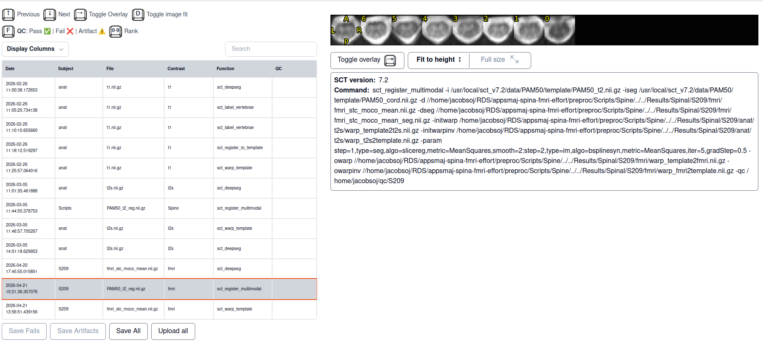The width and height of the screenshot is (763, 355).
Task: Toggle overlay using button above command panel
Action: (x=367, y=60)
